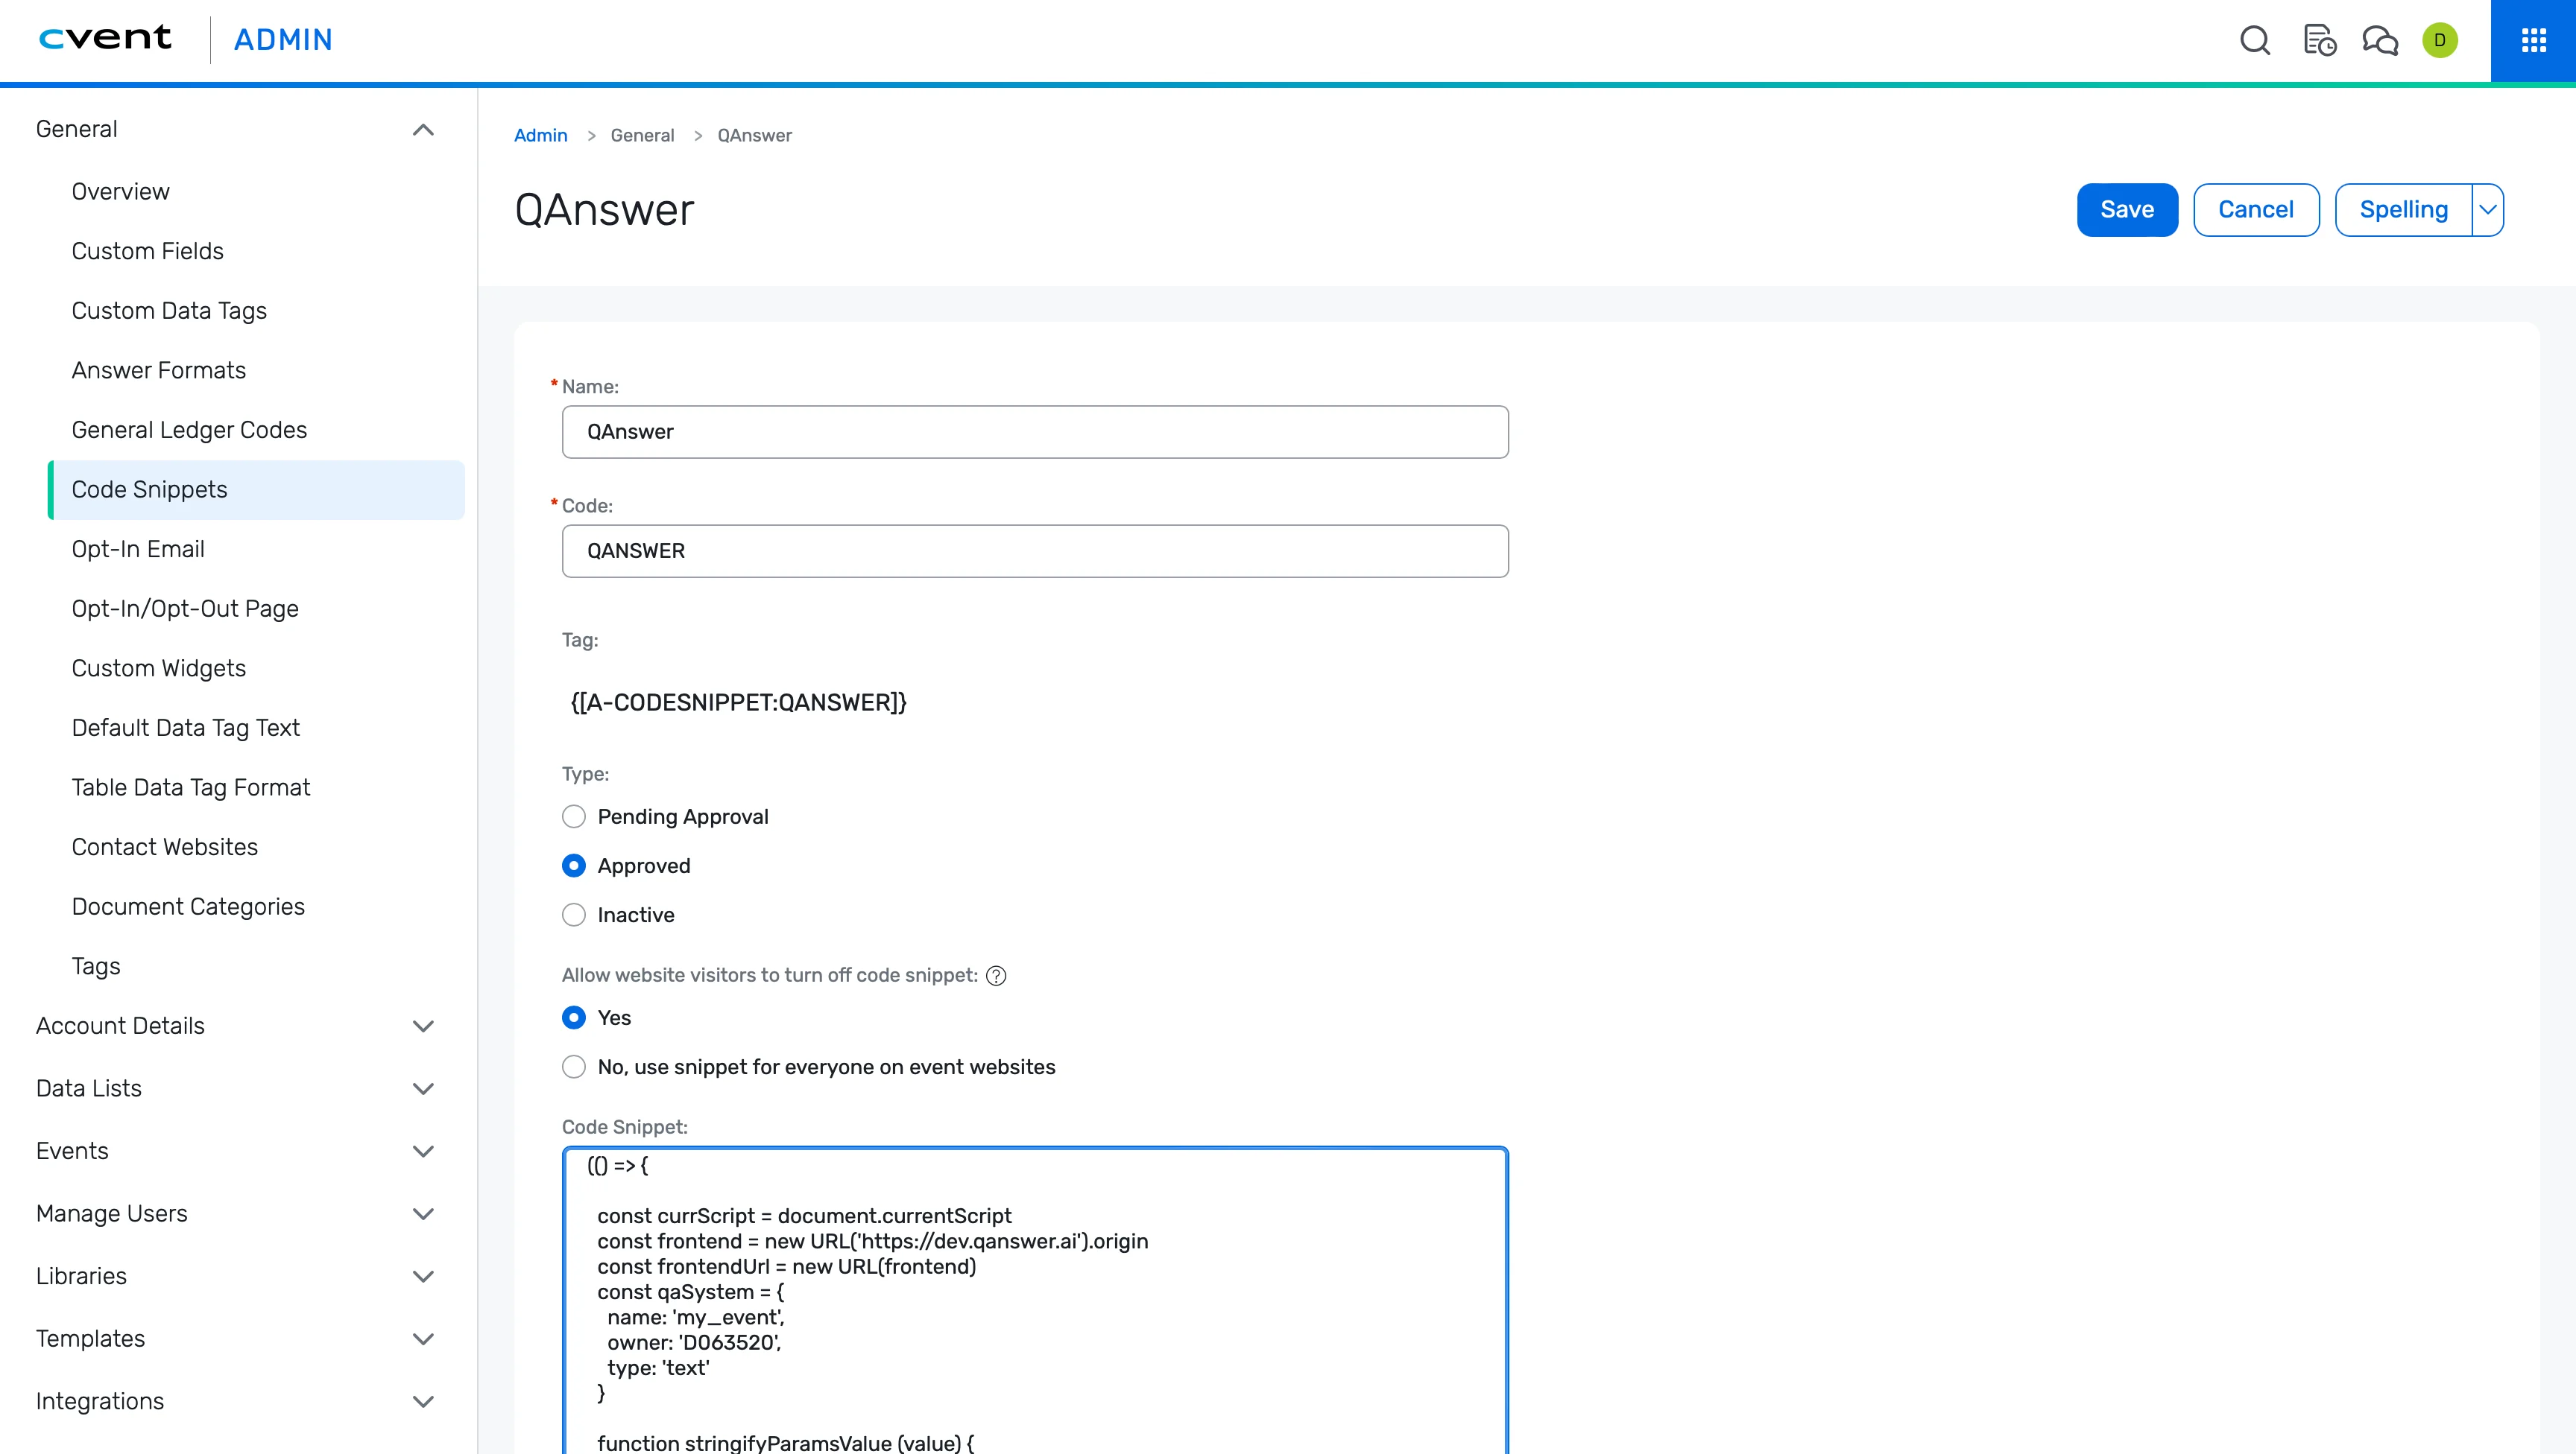Image resolution: width=2576 pixels, height=1454 pixels.
Task: Expand the Events section
Action: pos(423,1152)
